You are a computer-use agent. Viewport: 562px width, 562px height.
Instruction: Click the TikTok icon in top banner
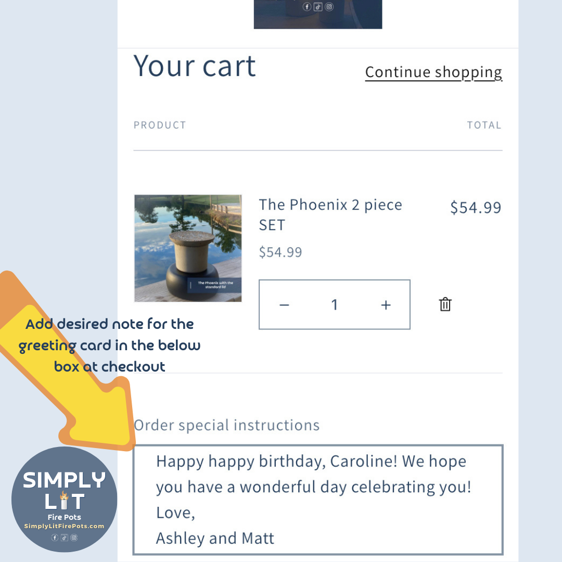(x=318, y=7)
